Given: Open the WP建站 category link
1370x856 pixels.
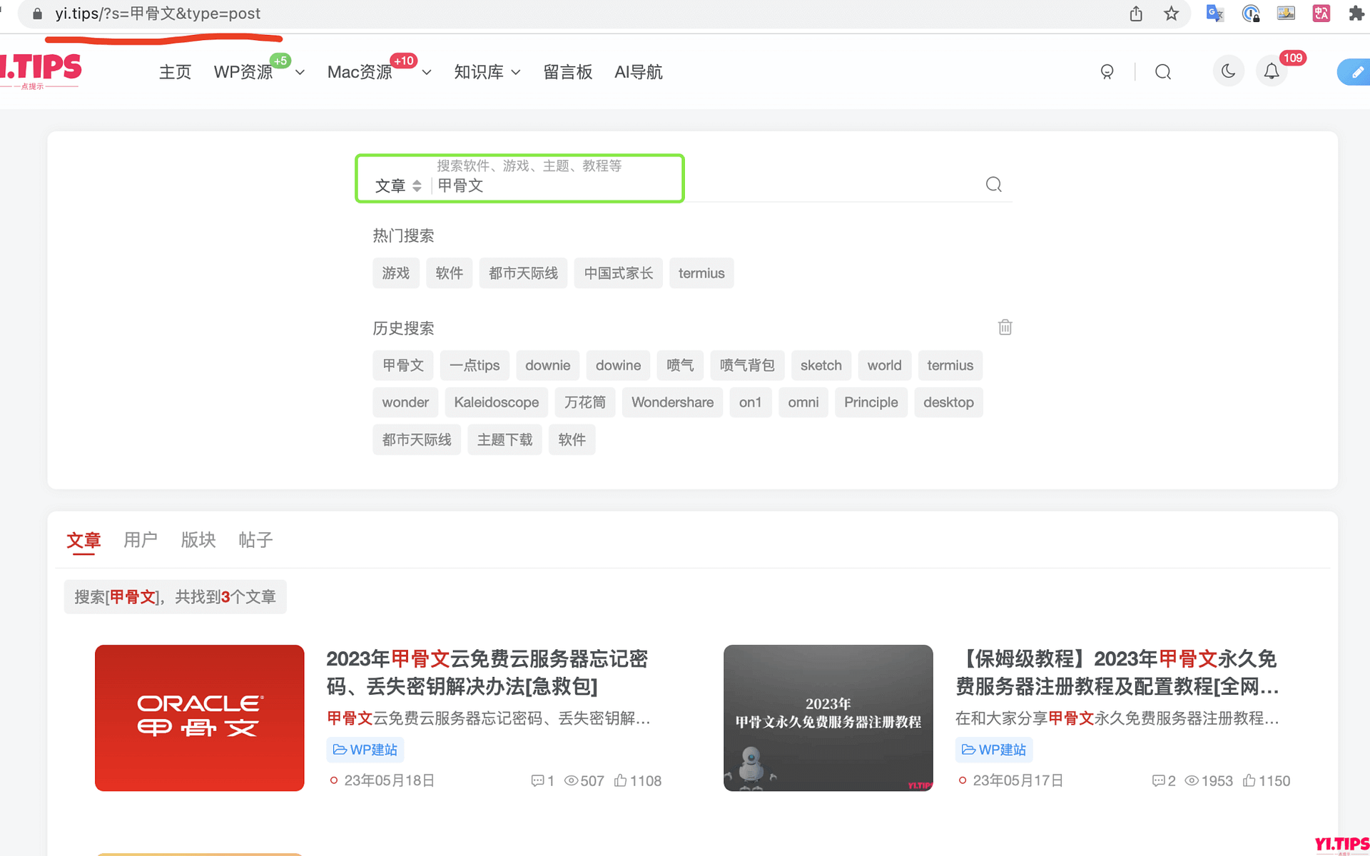Looking at the screenshot, I should [365, 749].
